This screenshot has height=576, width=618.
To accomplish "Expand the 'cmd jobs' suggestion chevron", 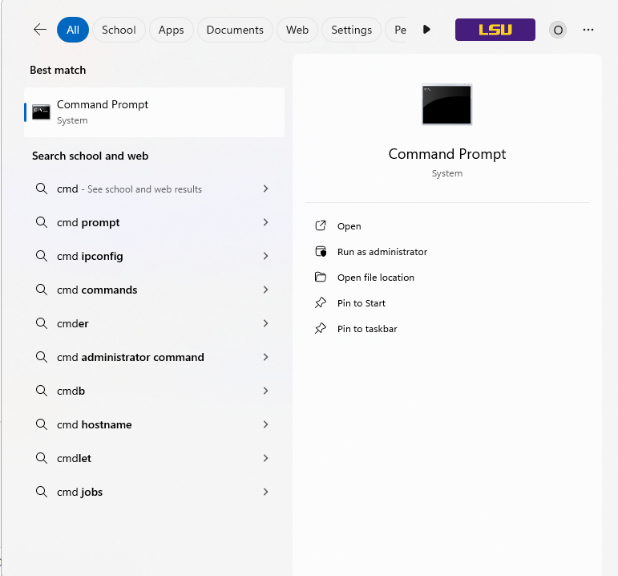I will [265, 492].
